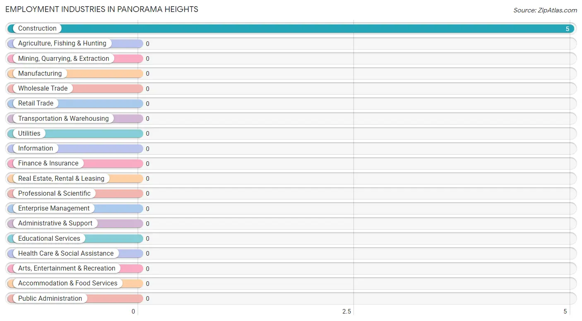Click the 0 value beside Information

point(147,149)
